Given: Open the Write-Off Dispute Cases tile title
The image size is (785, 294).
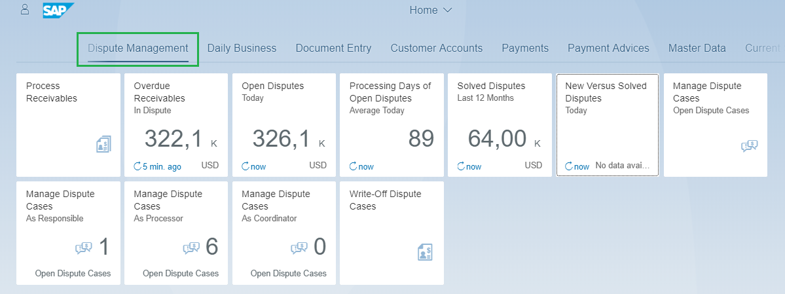Looking at the screenshot, I should (386, 200).
